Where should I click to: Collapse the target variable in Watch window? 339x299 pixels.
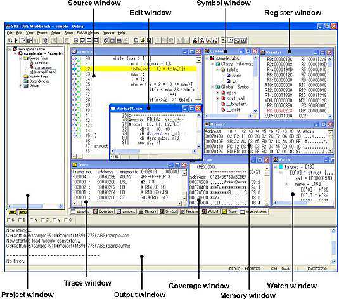(276, 167)
